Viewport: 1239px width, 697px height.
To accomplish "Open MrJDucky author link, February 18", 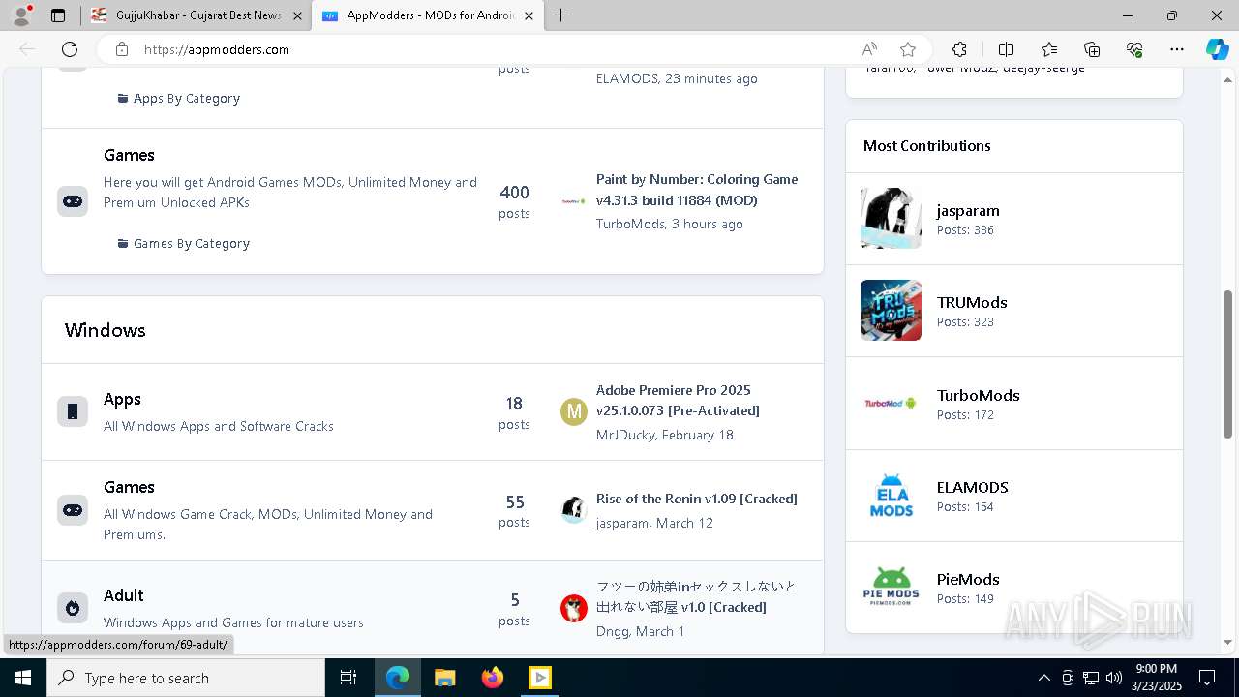I will (x=625, y=435).
